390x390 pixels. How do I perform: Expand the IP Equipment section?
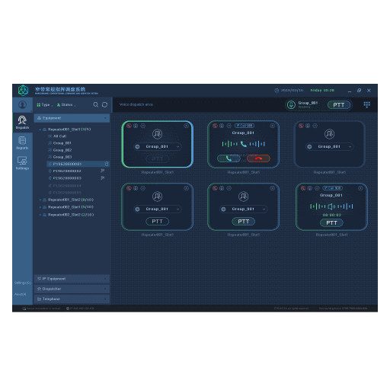[x=72, y=279]
